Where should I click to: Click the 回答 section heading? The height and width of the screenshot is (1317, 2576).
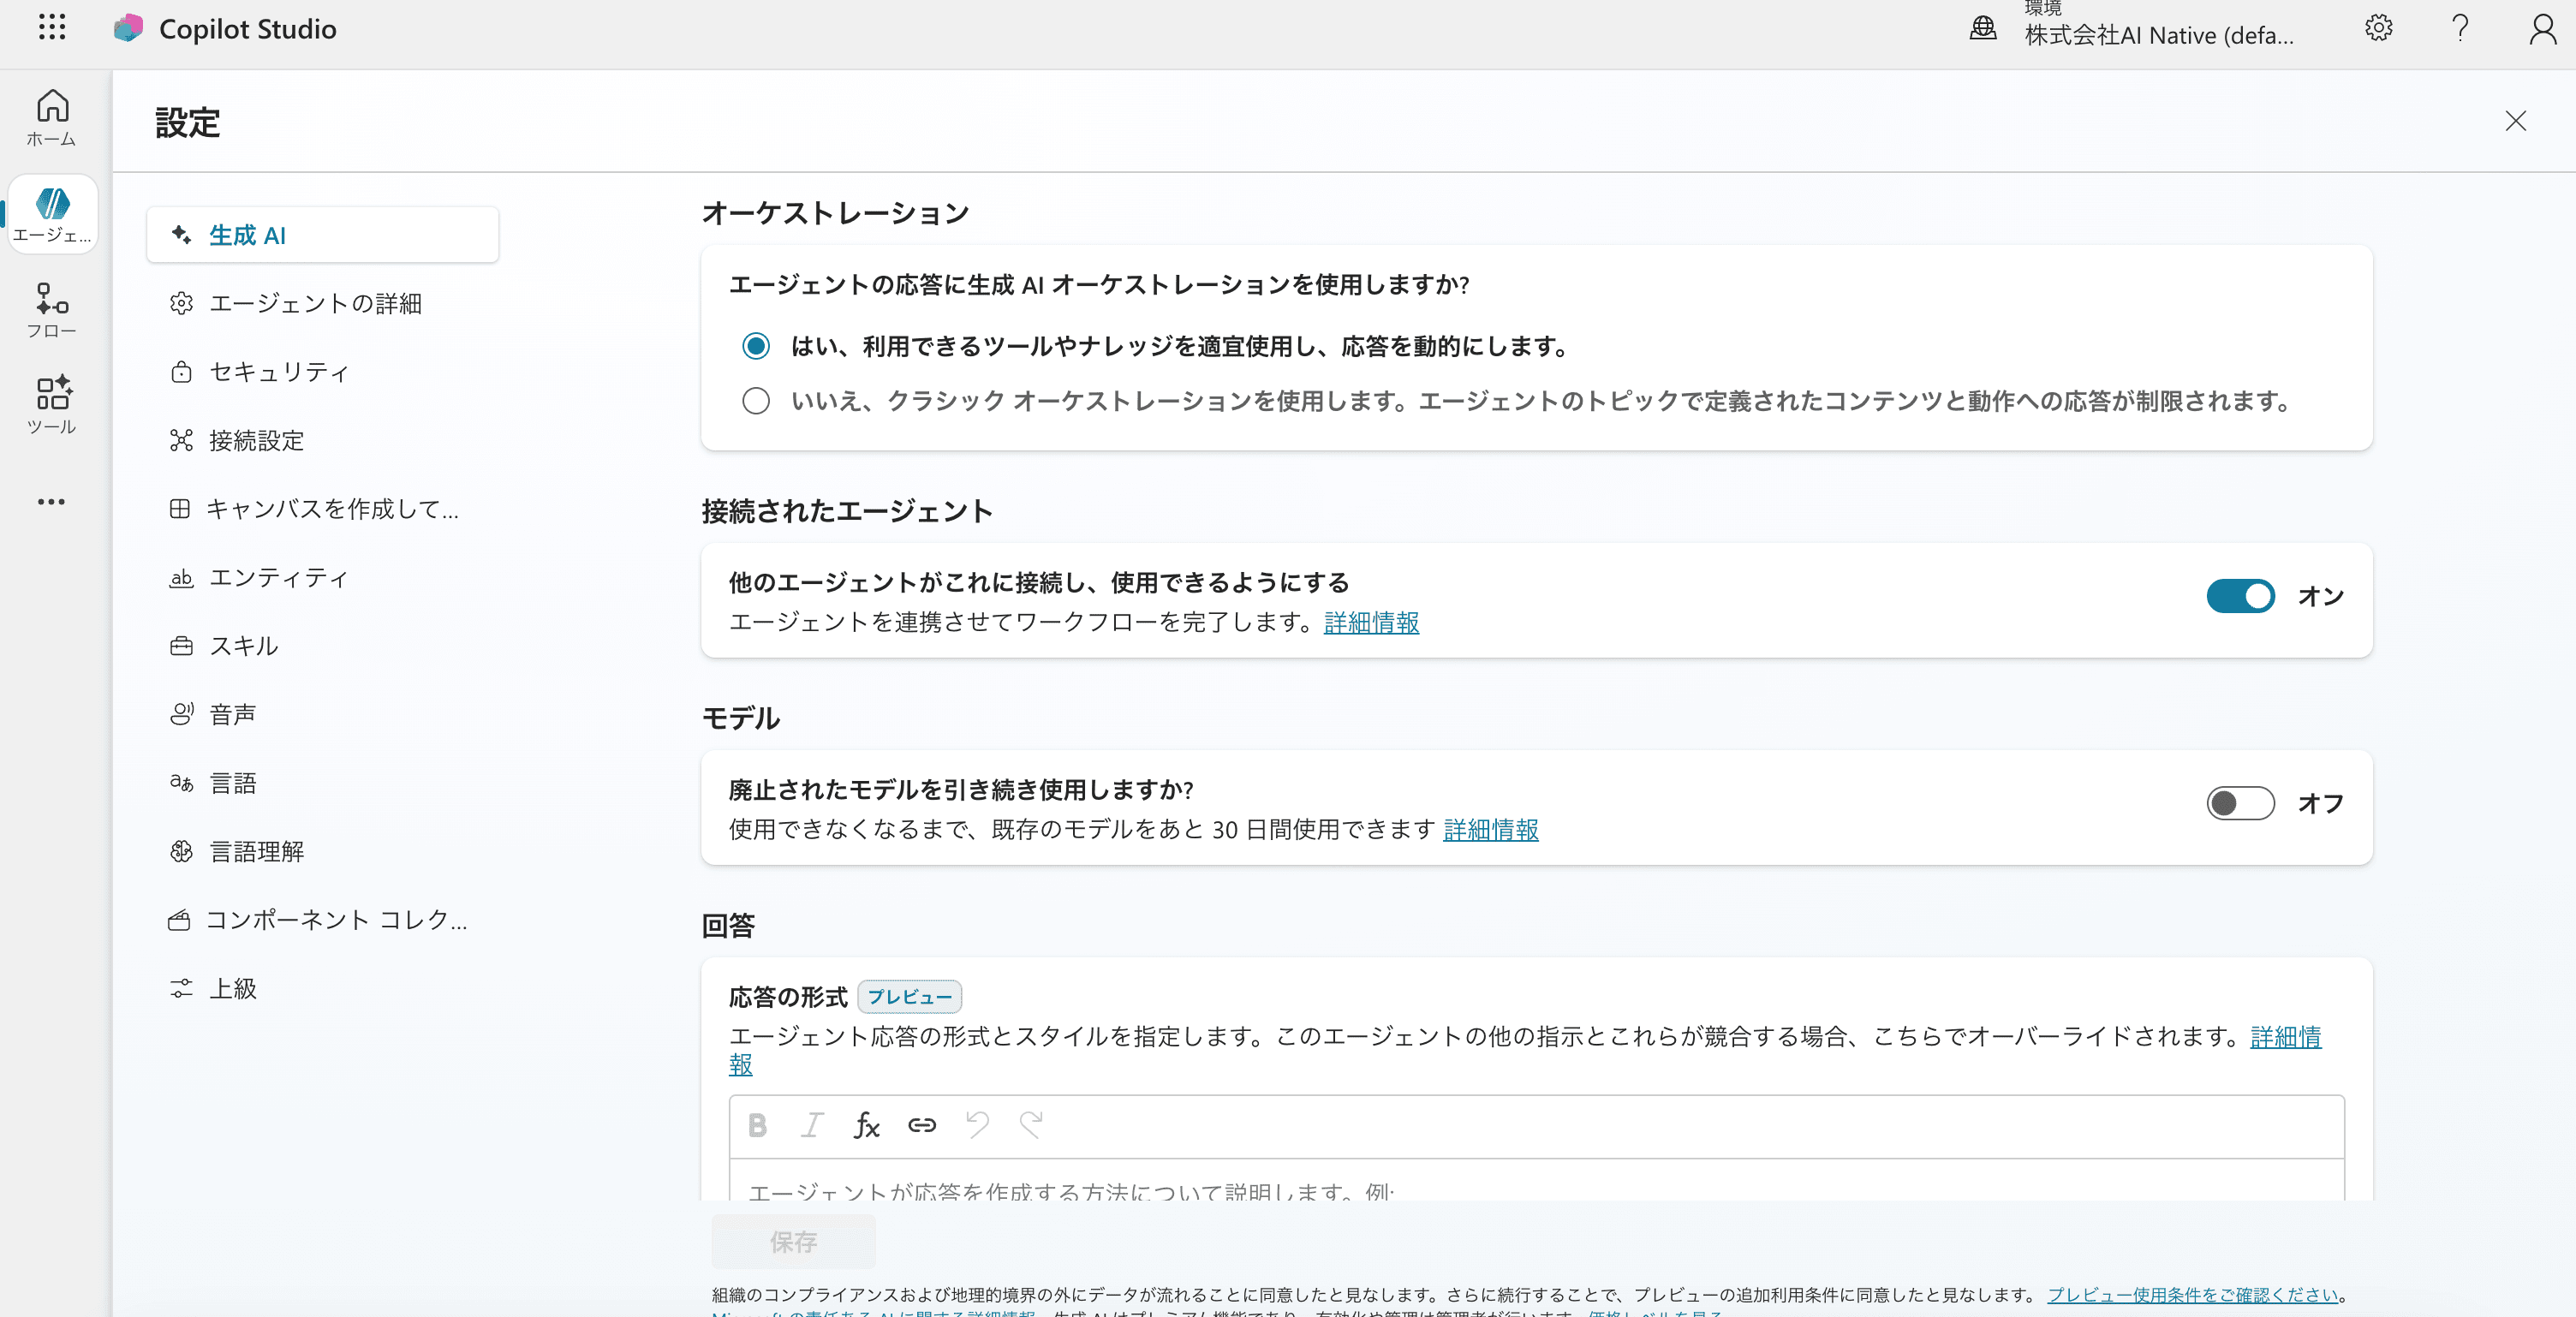click(x=728, y=925)
